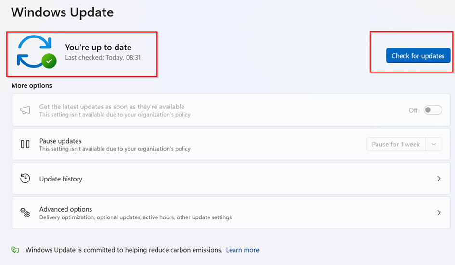The image size is (455, 265).
Task: Select the Pause updates row title
Action: 60,141
